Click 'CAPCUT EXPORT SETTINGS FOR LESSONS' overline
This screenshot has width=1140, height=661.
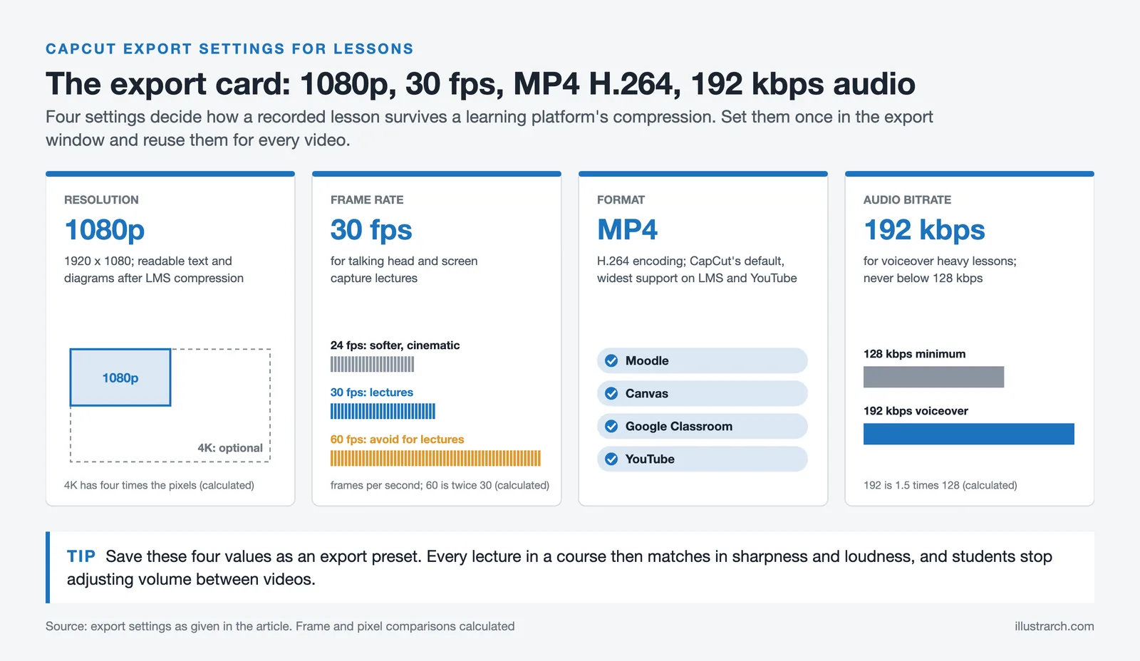click(229, 48)
